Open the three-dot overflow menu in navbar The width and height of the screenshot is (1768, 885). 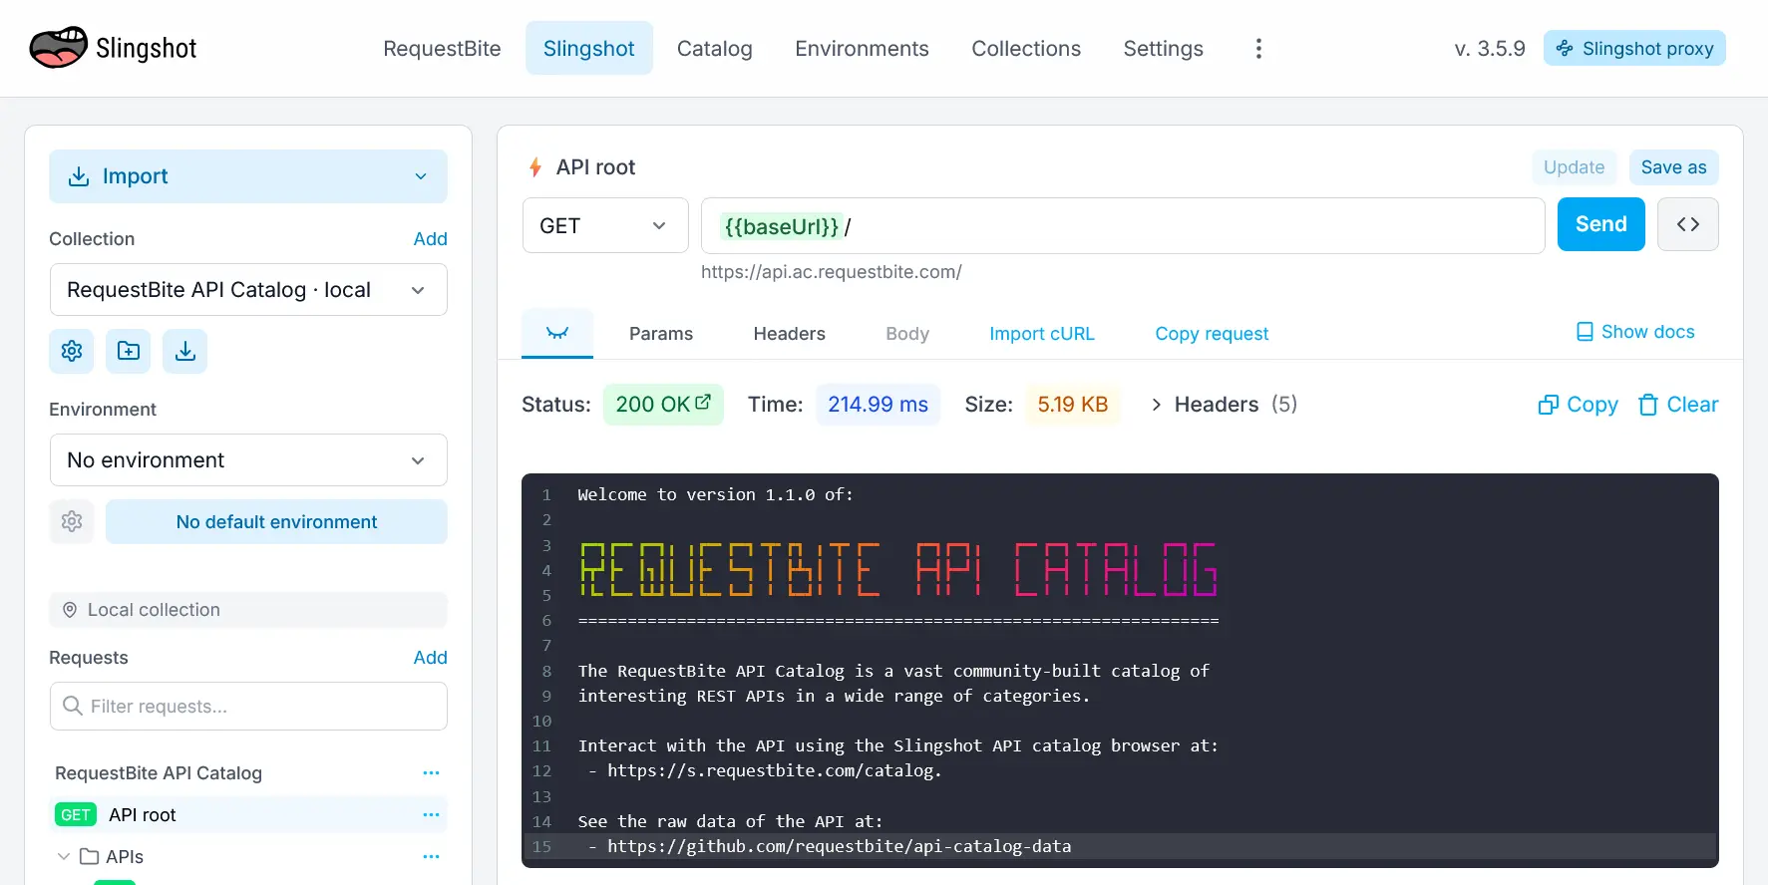[1258, 49]
